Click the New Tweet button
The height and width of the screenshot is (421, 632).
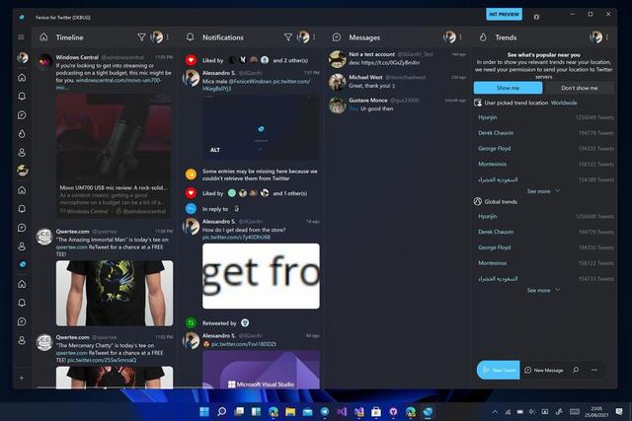pyautogui.click(x=498, y=370)
